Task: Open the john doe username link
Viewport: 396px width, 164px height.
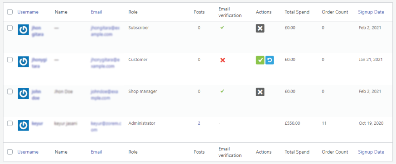Action: [x=36, y=95]
